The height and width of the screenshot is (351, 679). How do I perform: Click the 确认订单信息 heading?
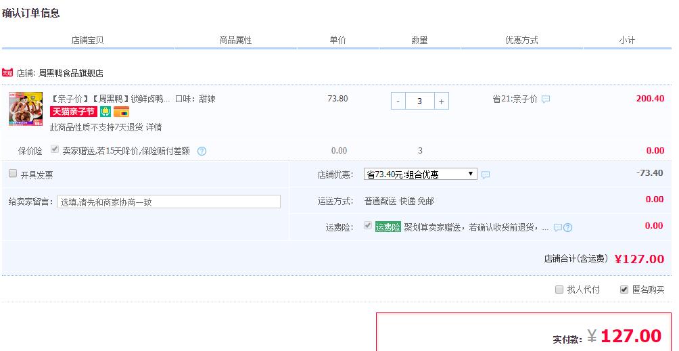[x=30, y=13]
